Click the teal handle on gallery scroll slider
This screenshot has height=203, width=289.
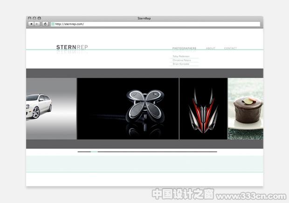(x=94, y=152)
